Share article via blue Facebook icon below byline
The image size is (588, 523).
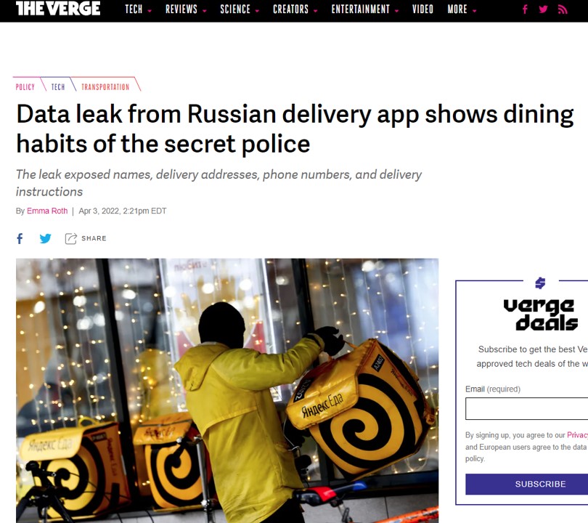[x=20, y=238]
